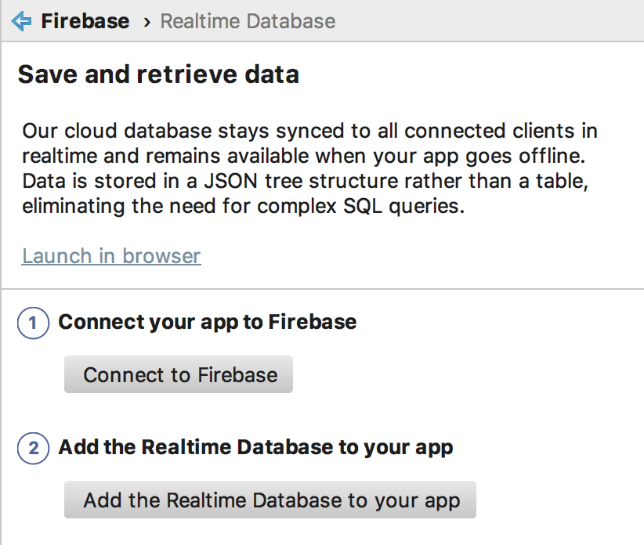Select the Realtime Database breadcrumb label
This screenshot has width=644, height=545.
(248, 21)
